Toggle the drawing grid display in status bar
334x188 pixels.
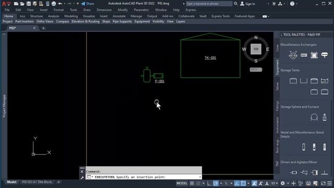[192, 183]
